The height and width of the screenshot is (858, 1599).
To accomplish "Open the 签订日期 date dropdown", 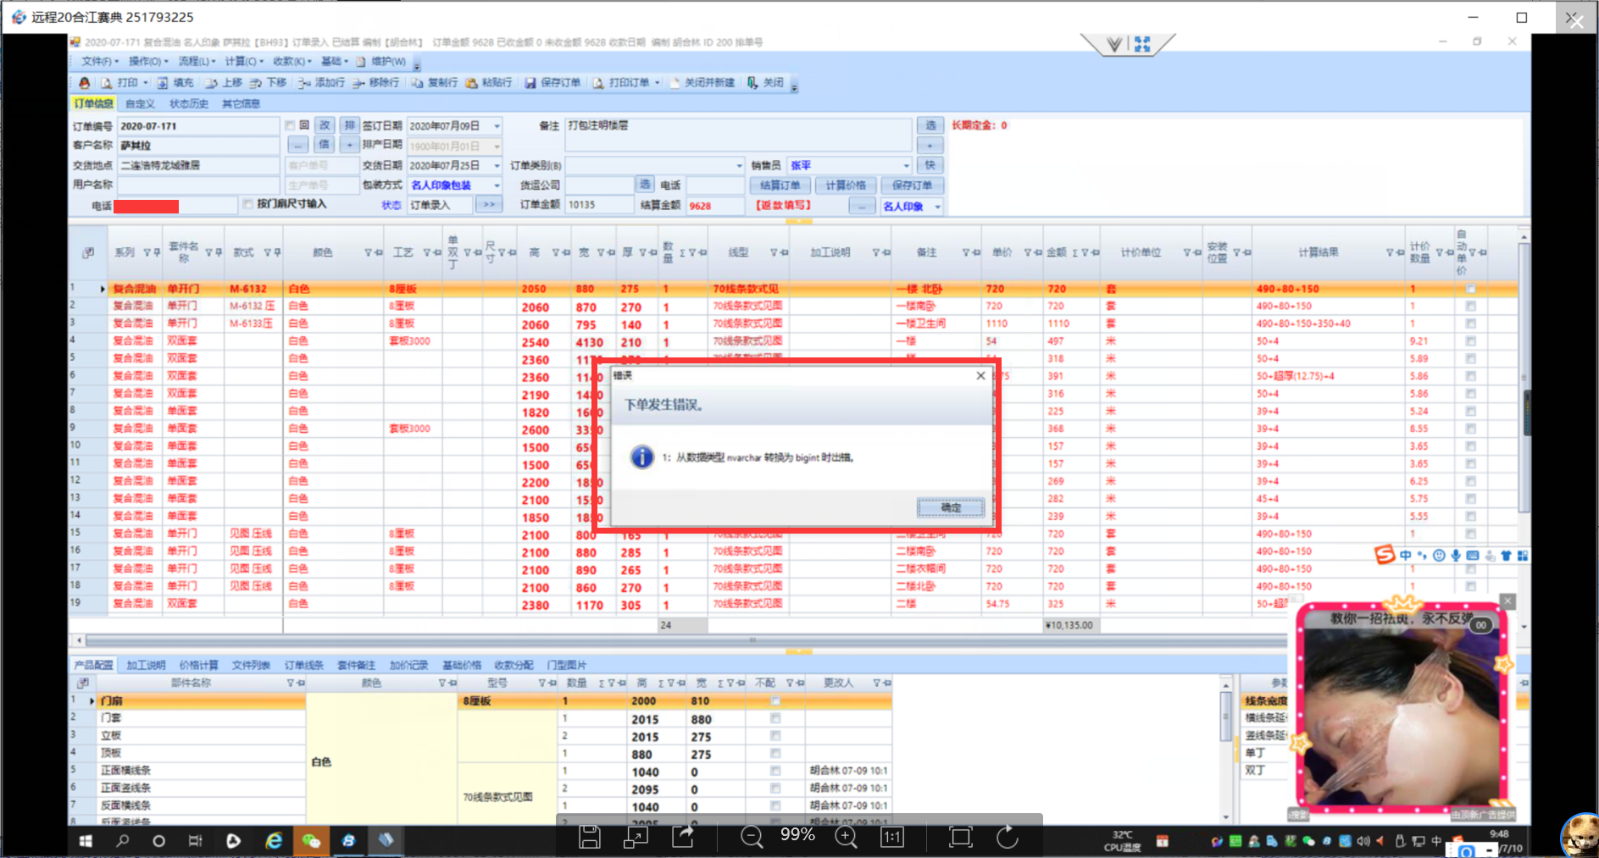I will point(497,126).
